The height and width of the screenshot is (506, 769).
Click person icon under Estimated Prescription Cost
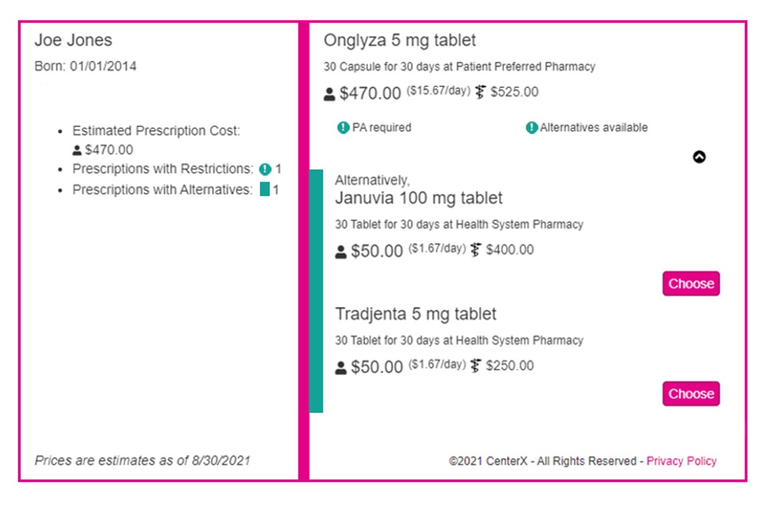77,150
